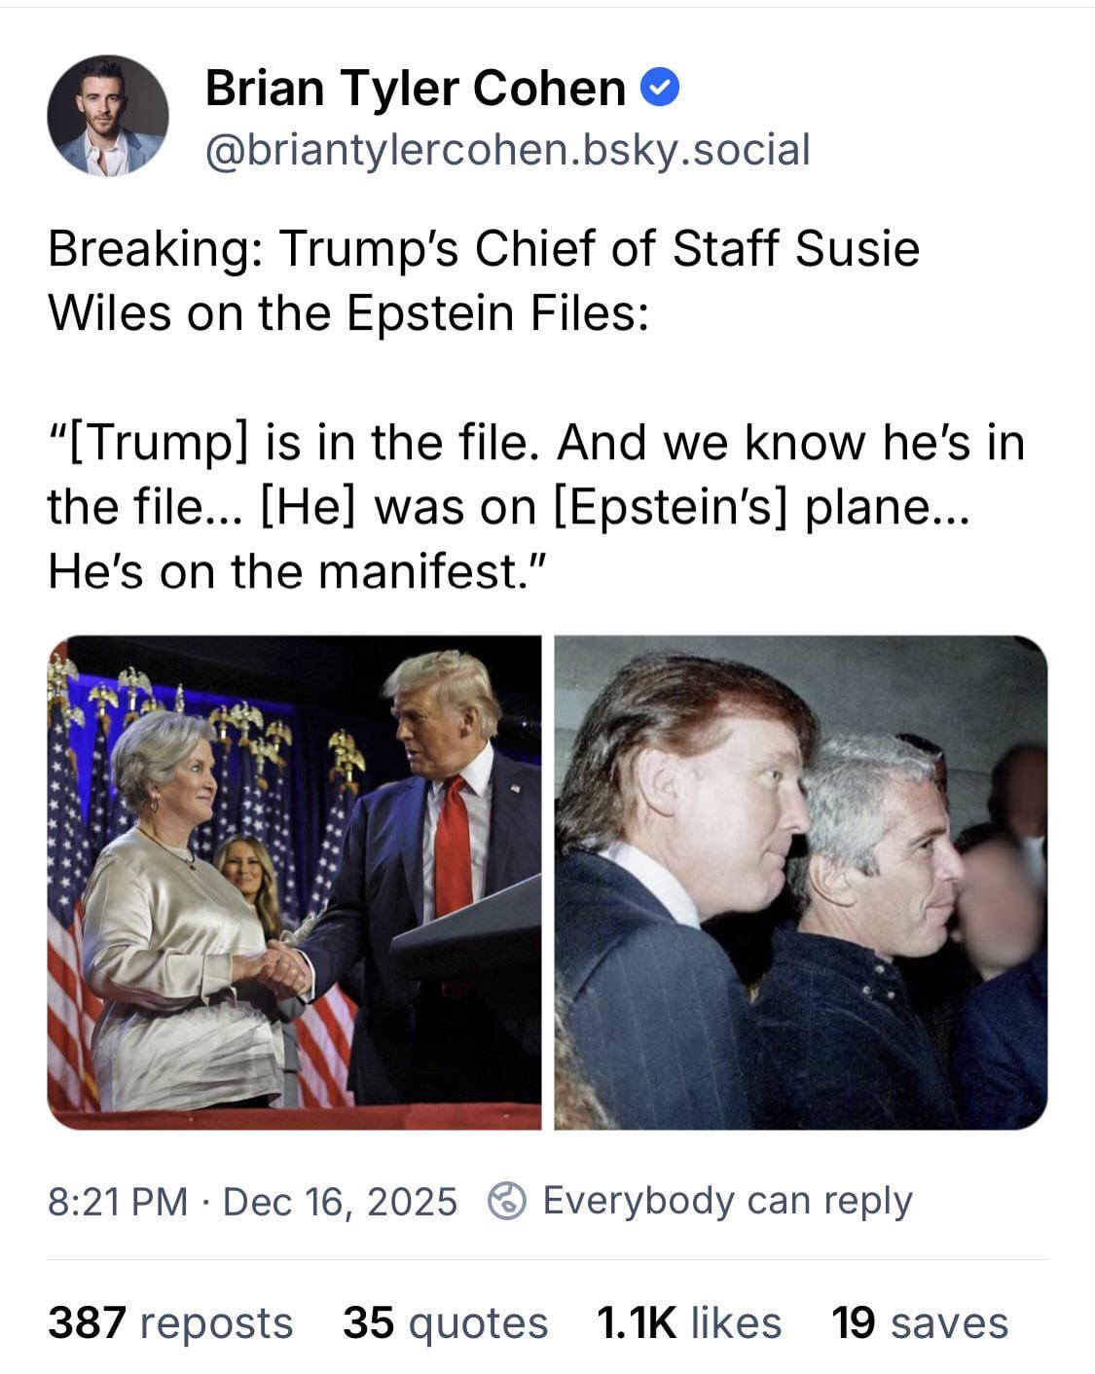View the 35 quotes list

coord(445,1322)
